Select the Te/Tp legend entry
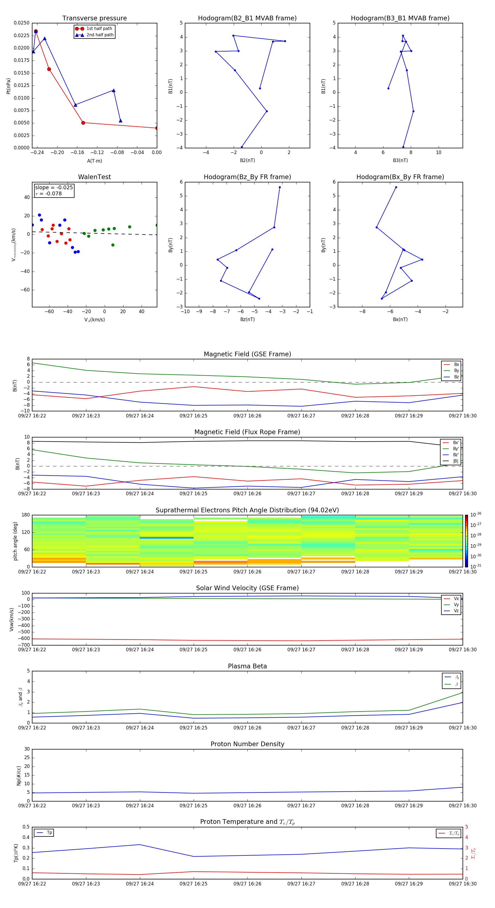 coord(449,833)
